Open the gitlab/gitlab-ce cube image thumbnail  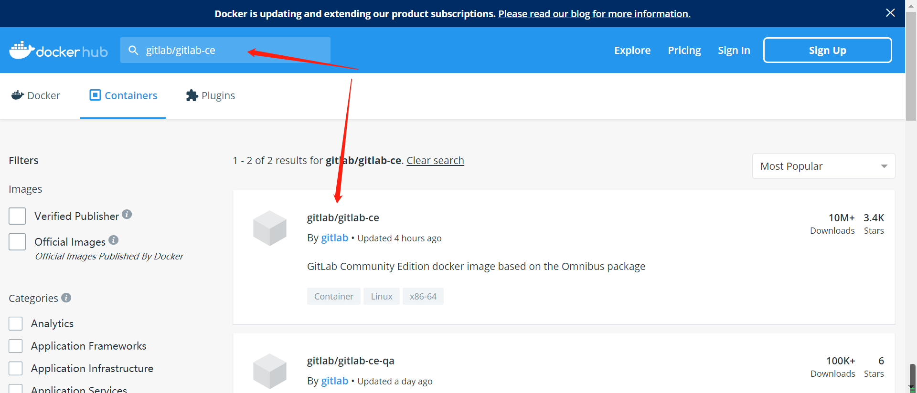270,228
